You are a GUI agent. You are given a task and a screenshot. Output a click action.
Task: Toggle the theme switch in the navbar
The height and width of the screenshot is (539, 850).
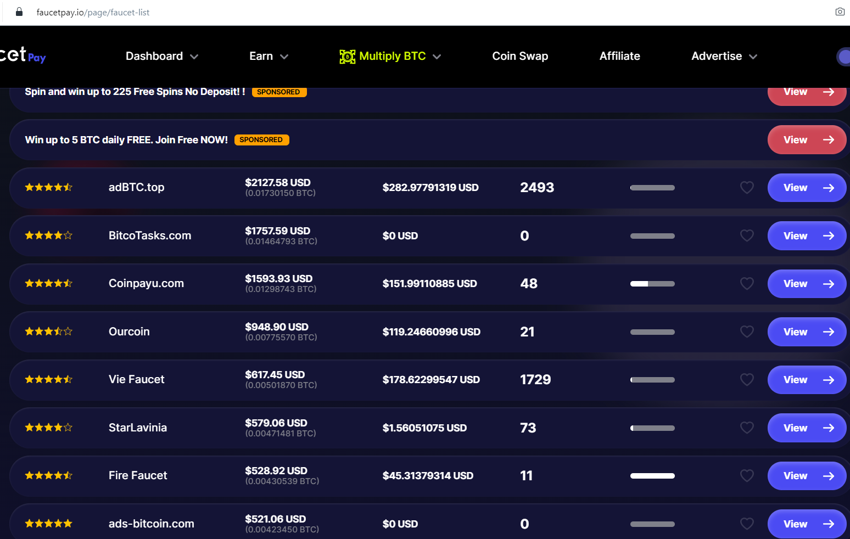click(843, 57)
